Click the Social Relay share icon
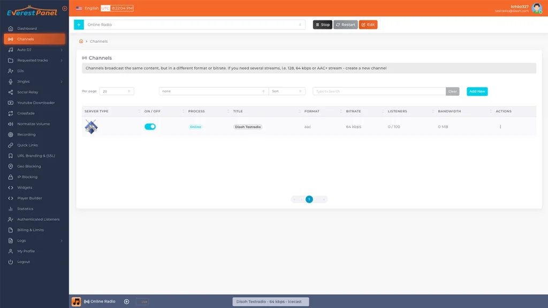548x308 pixels. click(11, 92)
